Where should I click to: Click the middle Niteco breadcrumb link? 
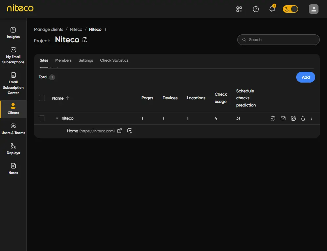(76, 29)
